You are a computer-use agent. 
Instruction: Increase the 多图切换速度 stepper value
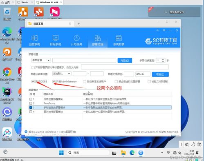click(x=163, y=59)
